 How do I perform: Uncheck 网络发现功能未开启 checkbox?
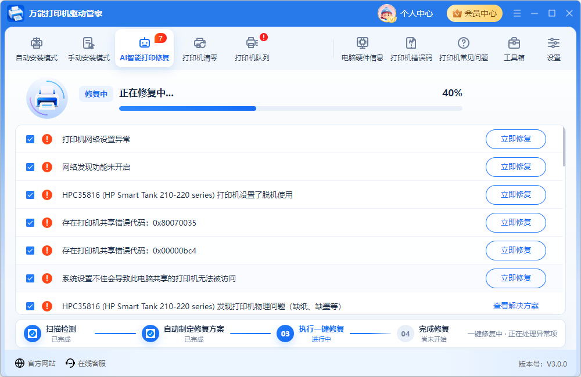(x=30, y=167)
